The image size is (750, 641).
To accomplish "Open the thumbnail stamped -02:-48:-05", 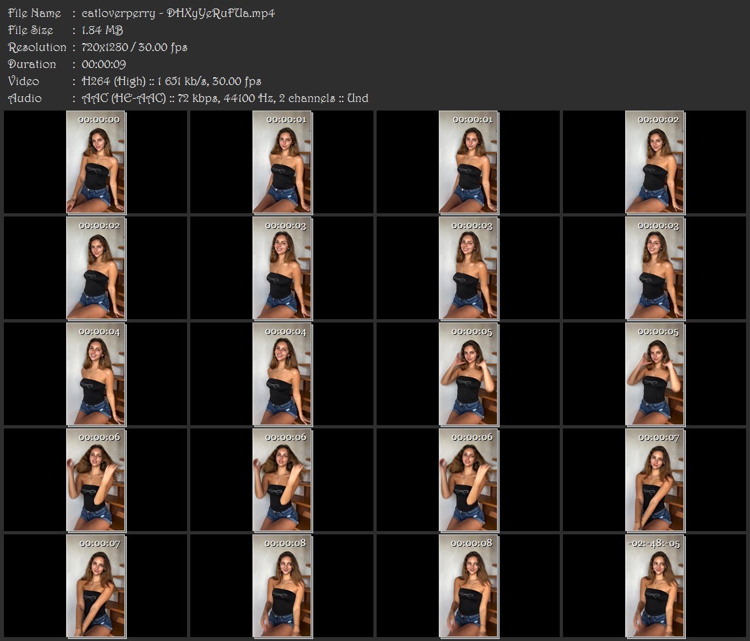I will 655,586.
